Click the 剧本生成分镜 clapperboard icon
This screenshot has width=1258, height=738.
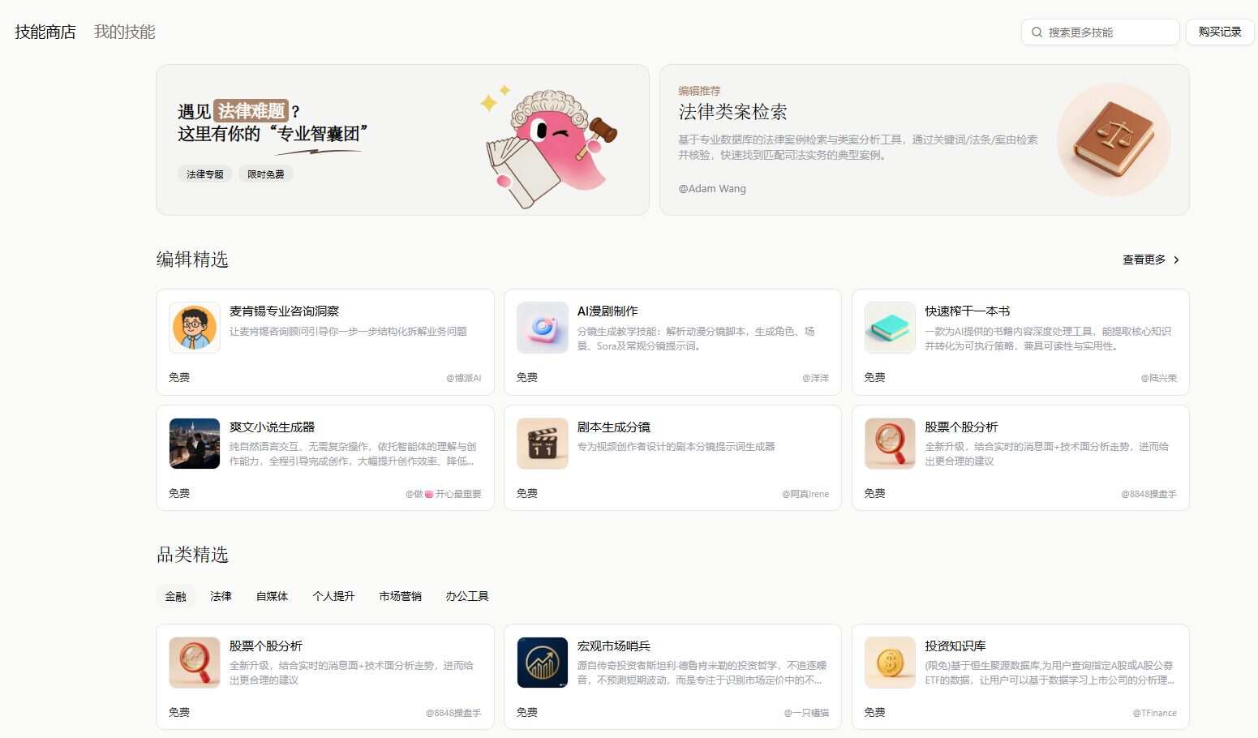click(x=542, y=444)
